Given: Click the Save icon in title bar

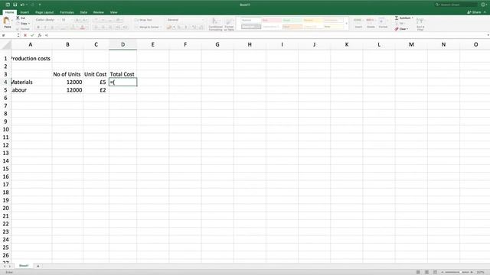Looking at the screenshot, I should coord(15,5).
